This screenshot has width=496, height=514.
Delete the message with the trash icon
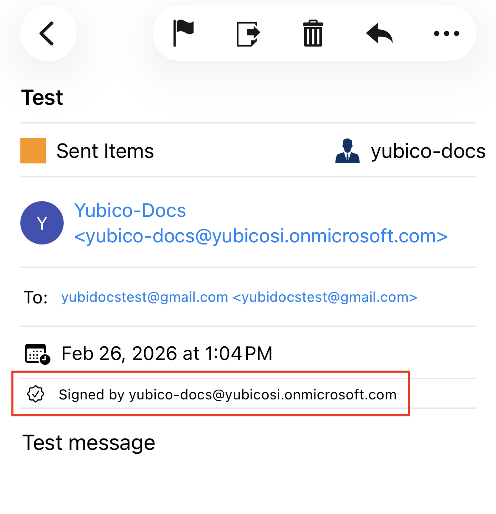coord(313,33)
